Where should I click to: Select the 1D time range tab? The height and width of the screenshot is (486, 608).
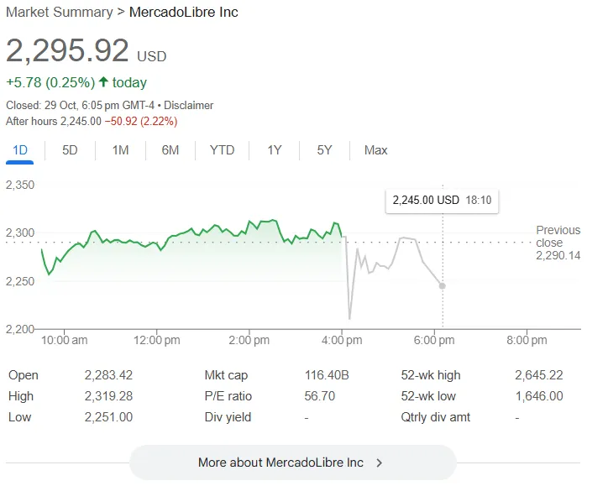(x=20, y=150)
